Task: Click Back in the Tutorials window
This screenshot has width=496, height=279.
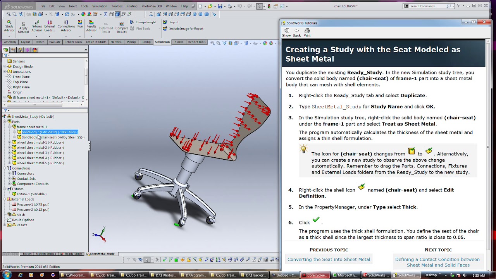Action: (296, 33)
